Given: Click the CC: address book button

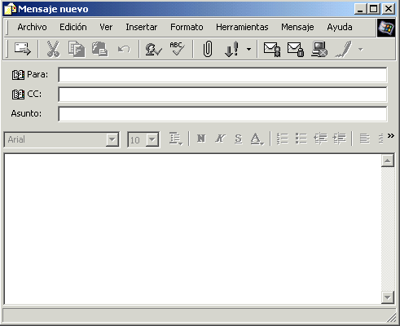Looking at the screenshot, I should click(x=19, y=94).
